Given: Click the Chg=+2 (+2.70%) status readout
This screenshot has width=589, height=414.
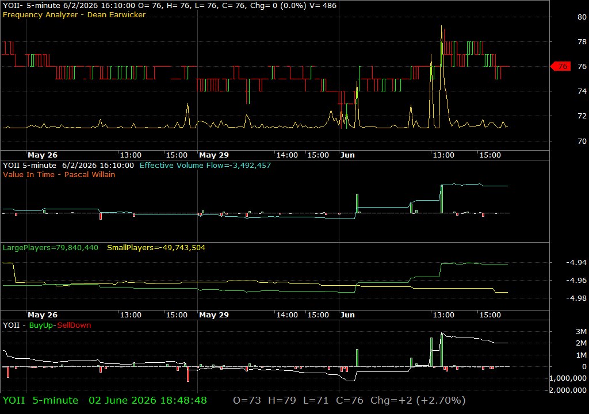Looking at the screenshot, I should (x=418, y=400).
